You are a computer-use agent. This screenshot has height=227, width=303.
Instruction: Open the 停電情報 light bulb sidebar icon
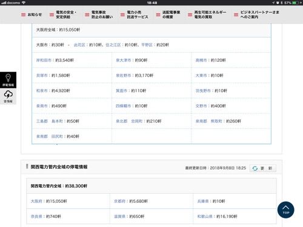(8, 80)
